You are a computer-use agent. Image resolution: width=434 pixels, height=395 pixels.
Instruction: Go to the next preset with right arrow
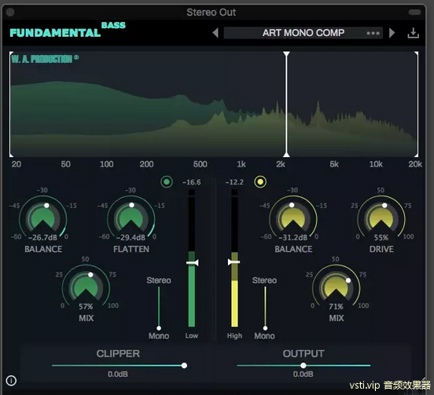[x=392, y=33]
